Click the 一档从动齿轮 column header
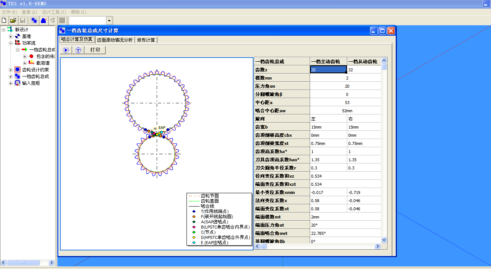The width and height of the screenshot is (491, 269). (x=364, y=62)
